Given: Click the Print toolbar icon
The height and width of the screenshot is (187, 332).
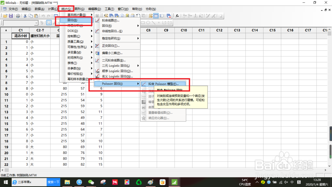Looking at the screenshot, I should click(x=18, y=16).
